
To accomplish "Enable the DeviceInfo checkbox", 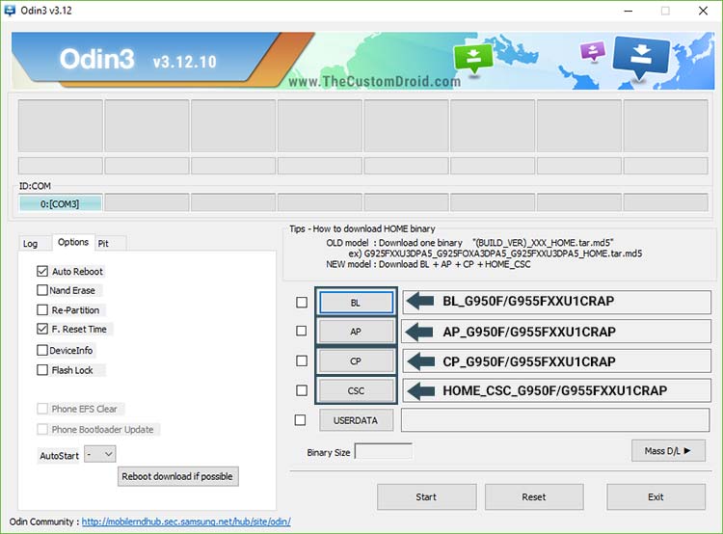I will point(42,350).
